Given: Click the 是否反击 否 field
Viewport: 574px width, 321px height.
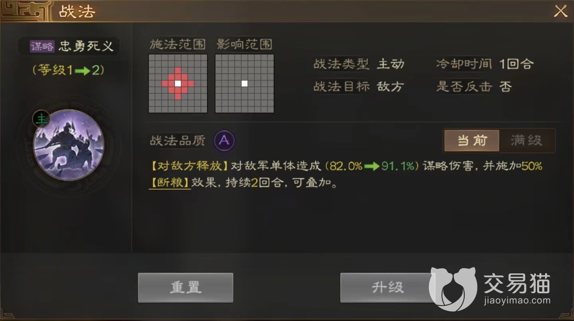Looking at the screenshot, I should point(474,86).
